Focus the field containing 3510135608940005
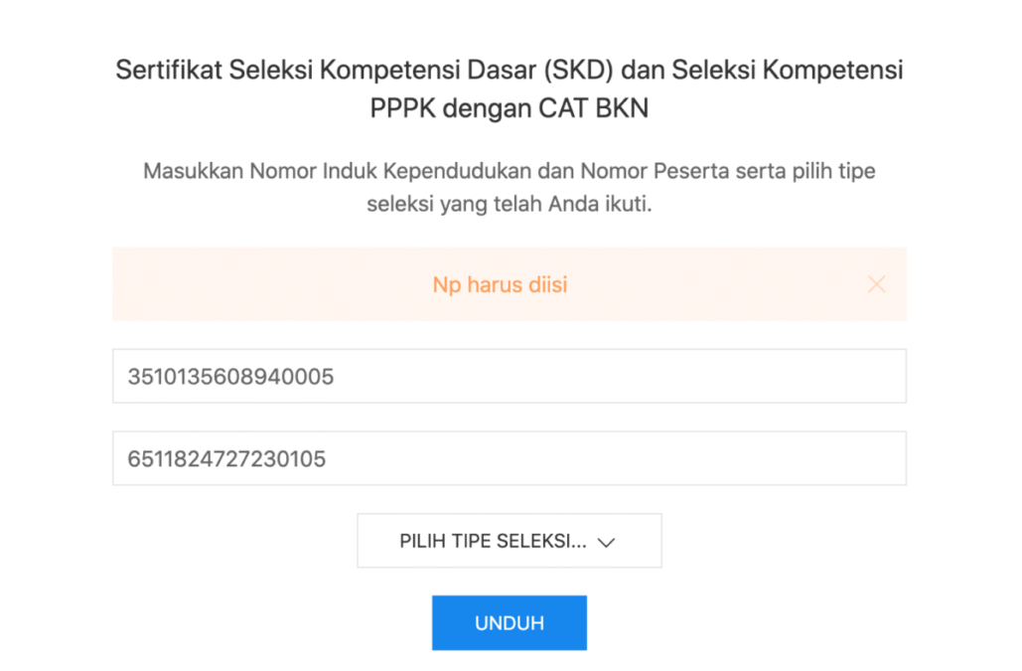Image resolution: width=1022 pixels, height=671 pixels. tap(509, 377)
